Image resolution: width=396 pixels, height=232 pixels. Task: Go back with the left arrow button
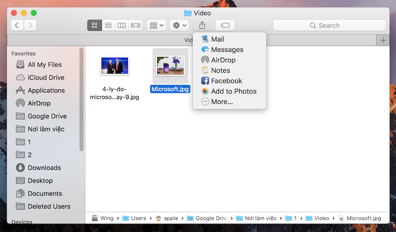[x=17, y=25]
